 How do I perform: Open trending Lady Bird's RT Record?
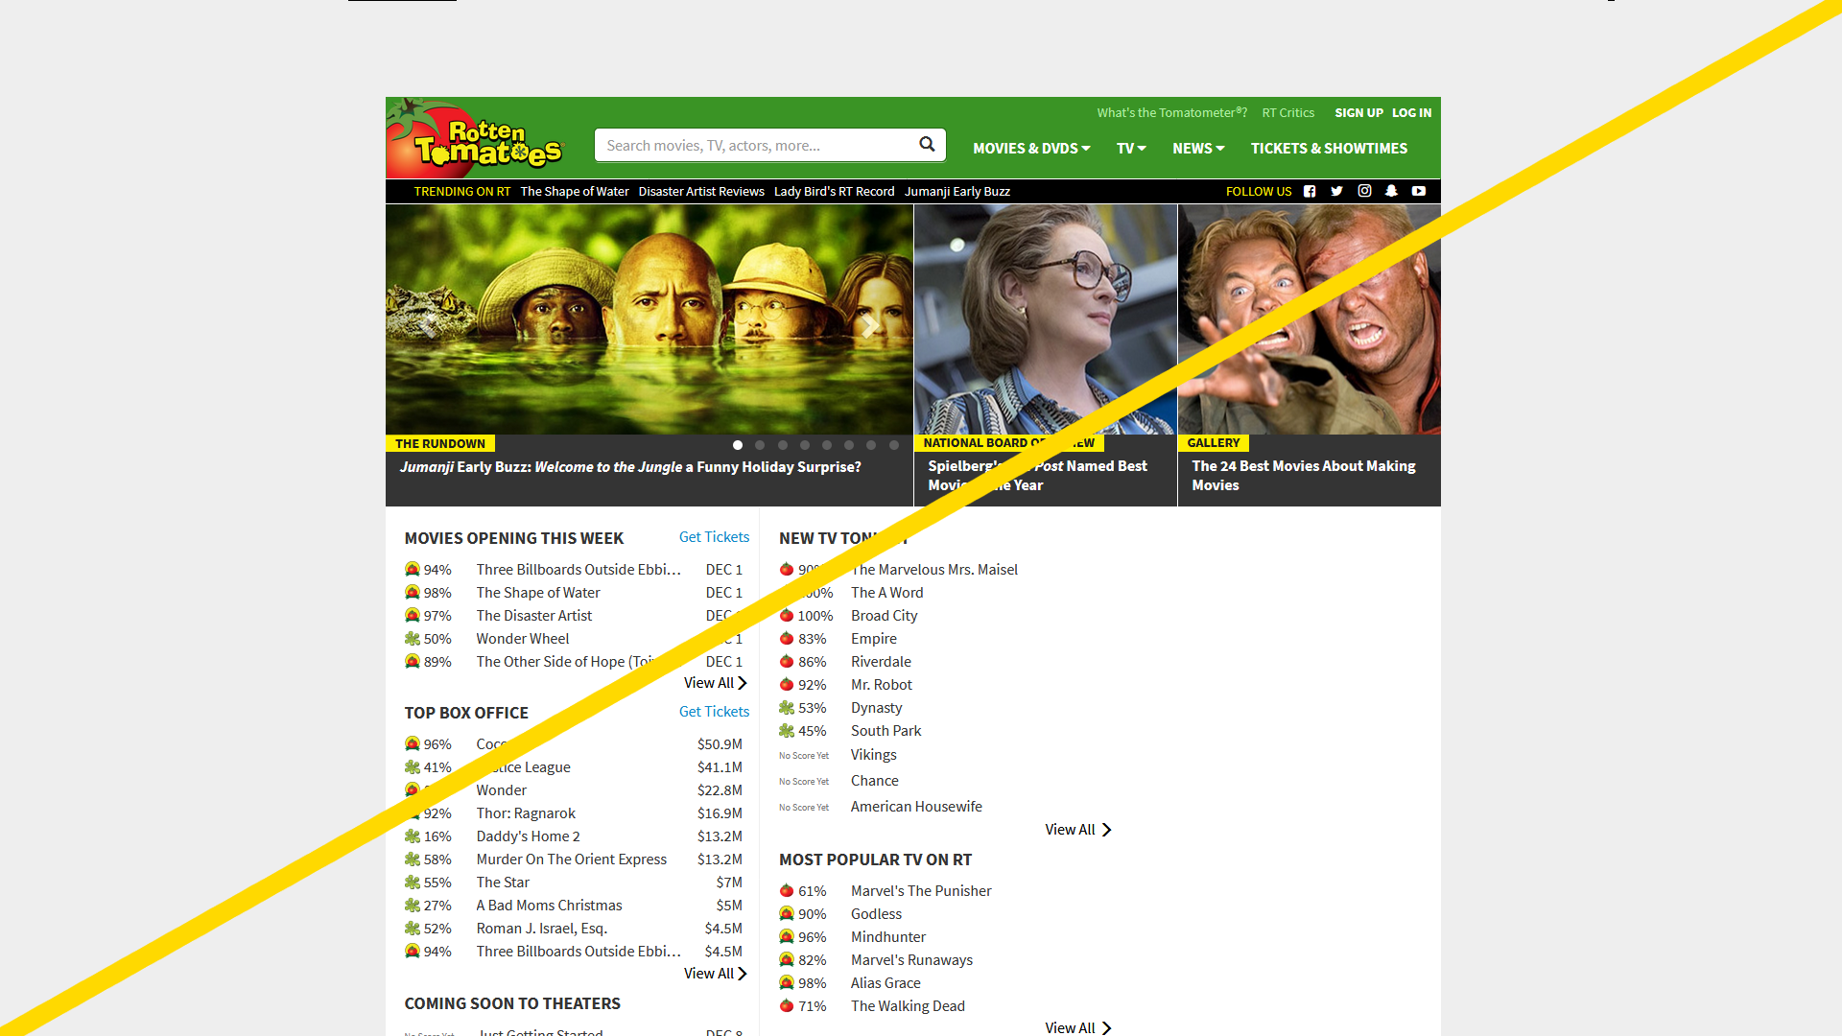click(x=834, y=192)
